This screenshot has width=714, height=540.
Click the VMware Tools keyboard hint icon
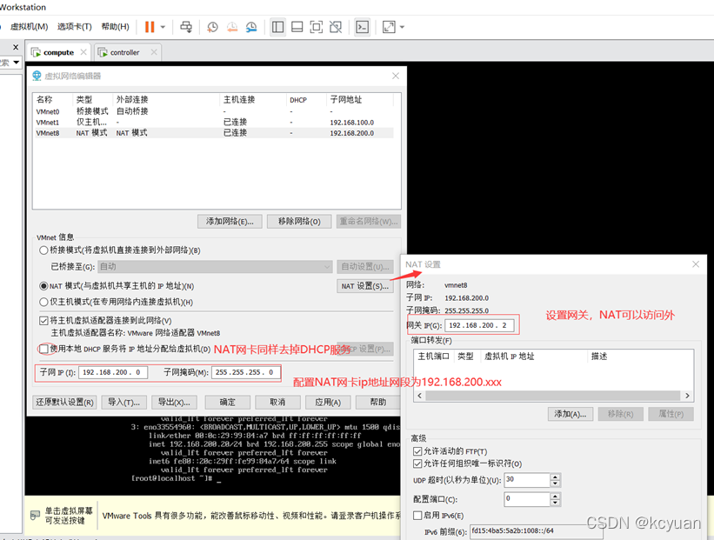pyautogui.click(x=35, y=516)
